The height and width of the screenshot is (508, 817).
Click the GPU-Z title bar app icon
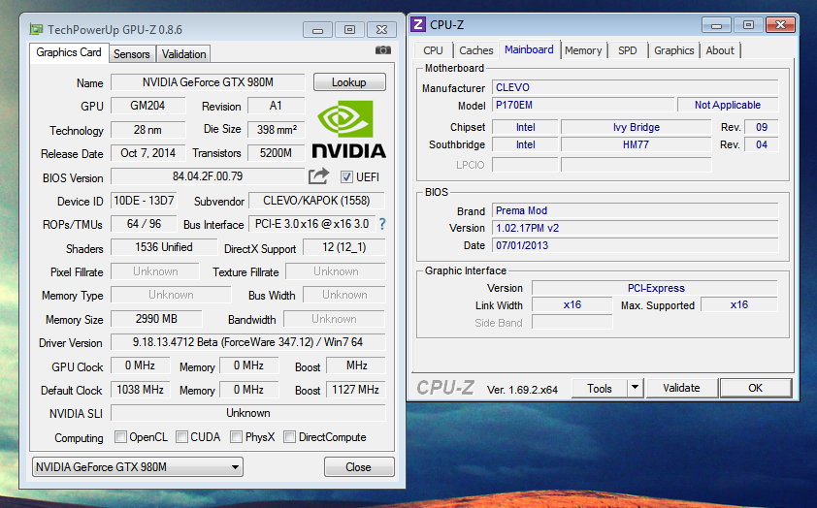[x=36, y=29]
